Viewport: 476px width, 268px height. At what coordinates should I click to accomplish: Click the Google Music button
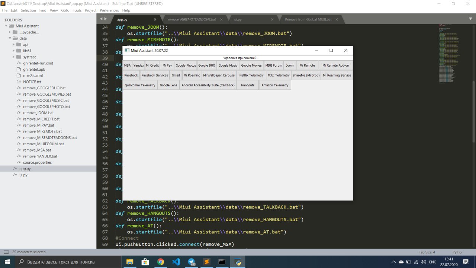pyautogui.click(x=228, y=66)
